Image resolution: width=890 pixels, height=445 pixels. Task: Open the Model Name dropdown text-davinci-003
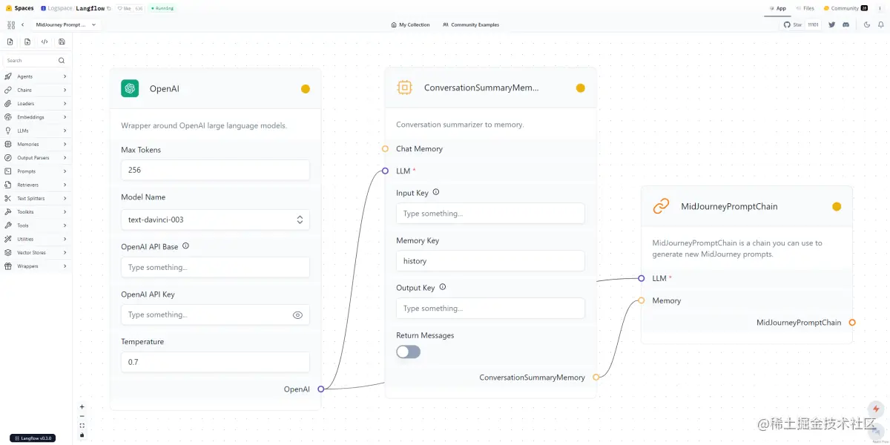tap(215, 220)
